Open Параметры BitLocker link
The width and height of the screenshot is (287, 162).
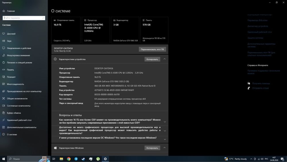click(257, 20)
